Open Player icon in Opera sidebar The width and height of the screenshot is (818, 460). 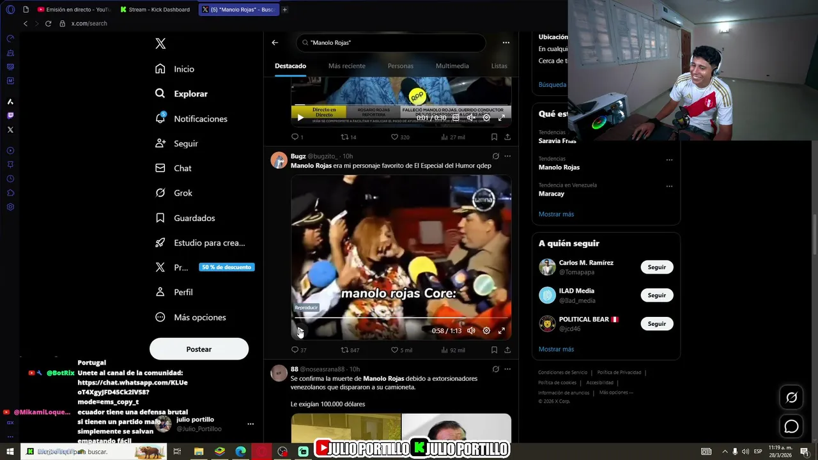[x=10, y=151]
